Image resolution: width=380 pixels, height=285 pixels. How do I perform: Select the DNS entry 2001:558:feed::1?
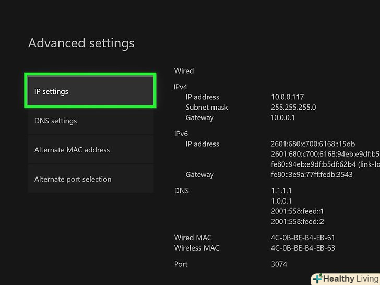[x=298, y=211]
